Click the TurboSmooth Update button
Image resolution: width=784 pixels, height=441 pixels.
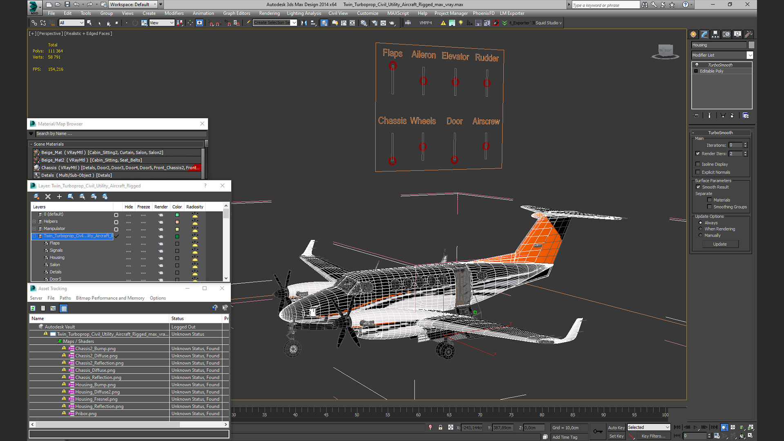click(720, 244)
